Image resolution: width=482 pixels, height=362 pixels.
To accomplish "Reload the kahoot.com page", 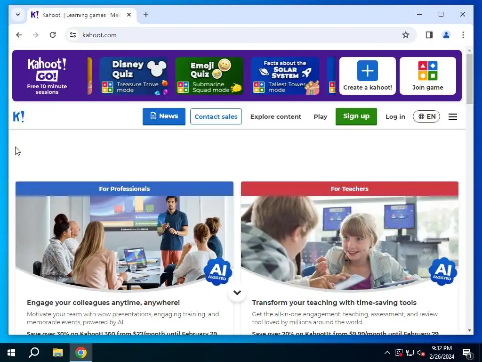I will (53, 35).
